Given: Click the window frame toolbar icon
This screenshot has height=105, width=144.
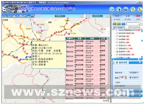Looking at the screenshot, I should (x=29, y=16).
